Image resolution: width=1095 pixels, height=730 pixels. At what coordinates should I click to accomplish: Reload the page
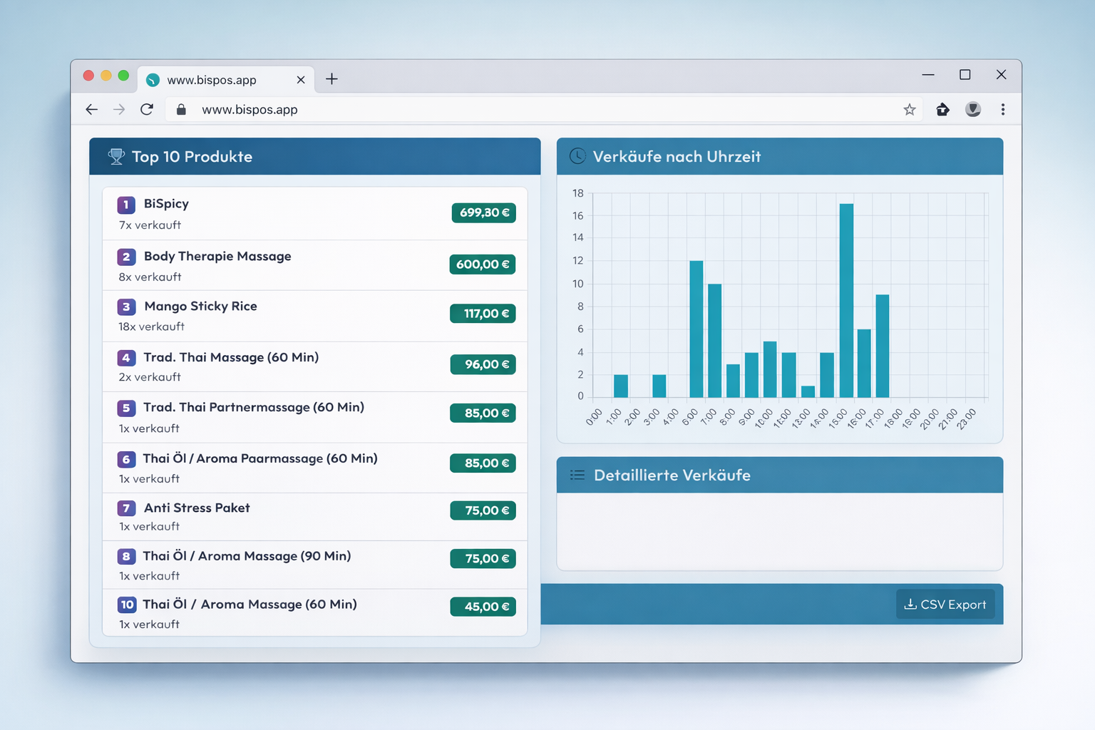(147, 110)
